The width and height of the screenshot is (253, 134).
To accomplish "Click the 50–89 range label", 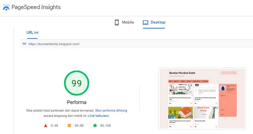I will [79, 126].
